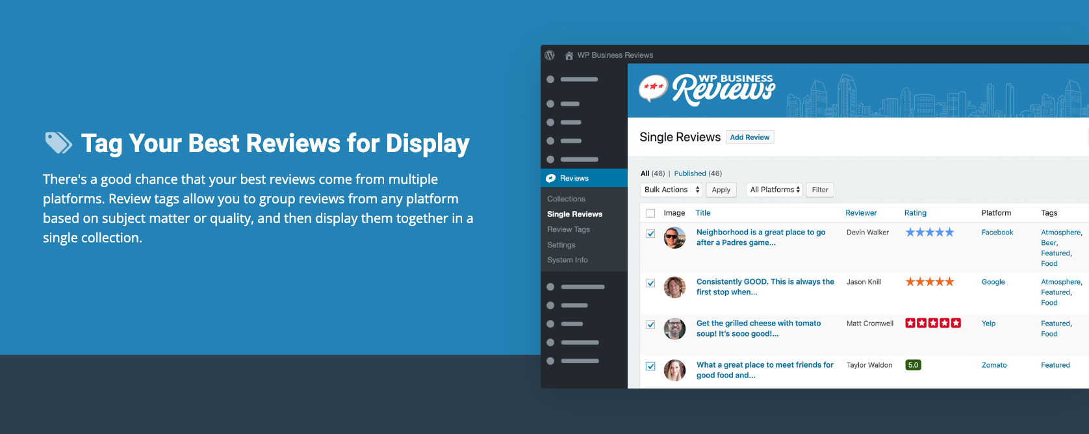
Task: Click the Matt Cromwell reviewer name
Action: pos(870,324)
